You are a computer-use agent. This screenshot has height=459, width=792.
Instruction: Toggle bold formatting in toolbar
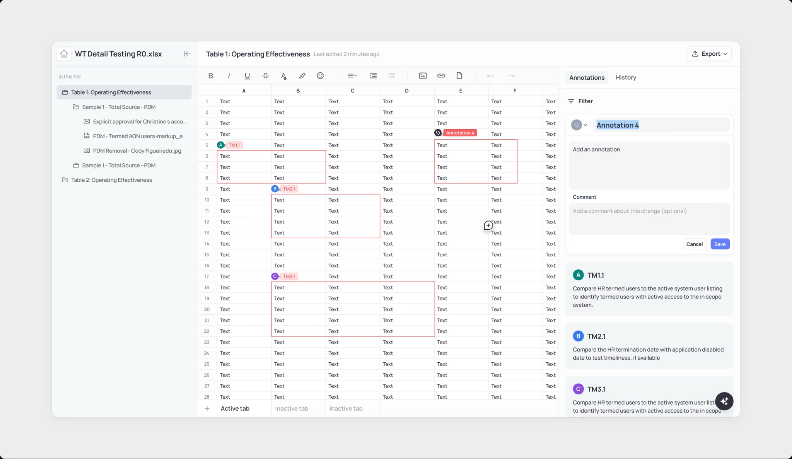(210, 76)
